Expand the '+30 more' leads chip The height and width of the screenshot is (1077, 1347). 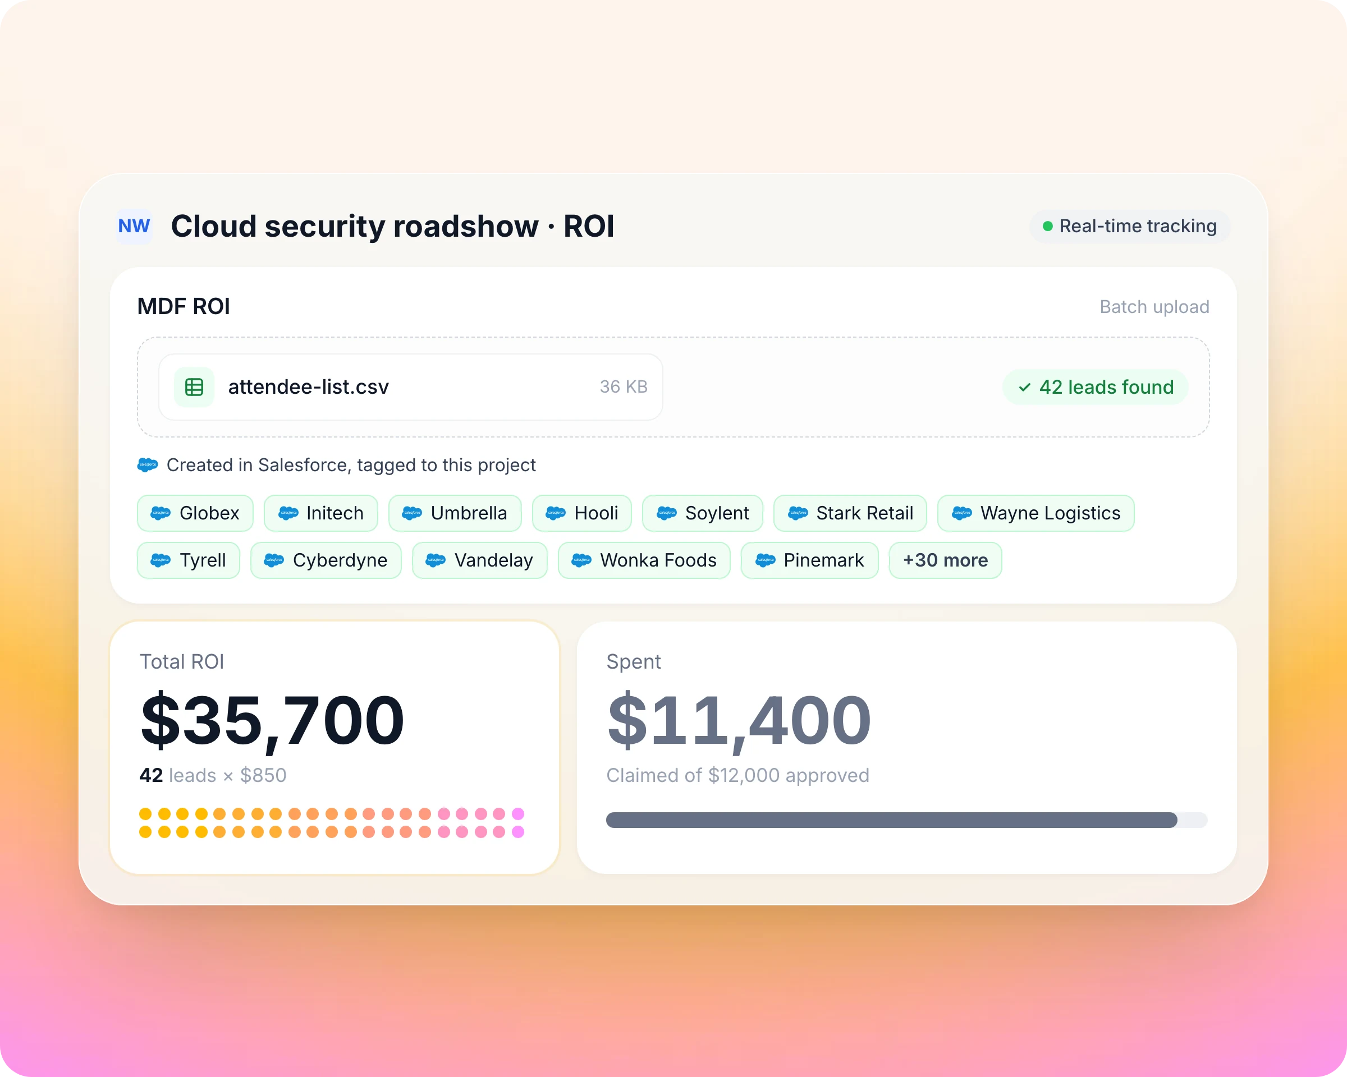[945, 560]
